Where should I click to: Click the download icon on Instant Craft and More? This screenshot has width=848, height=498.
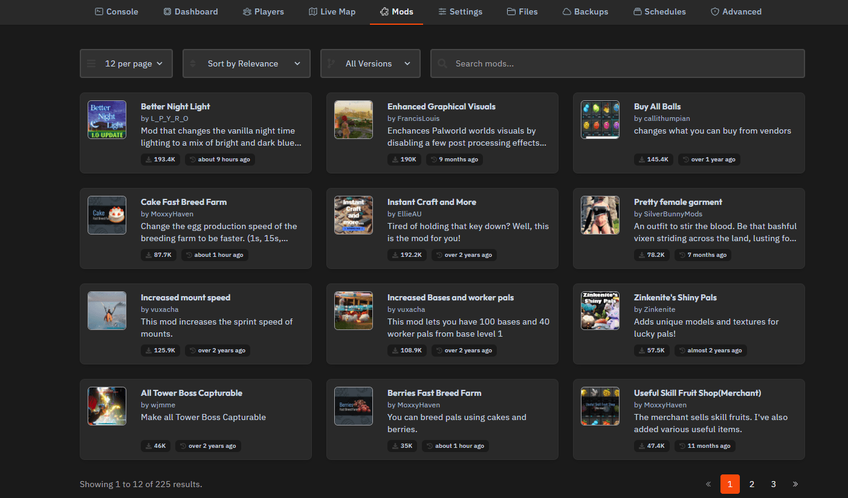(395, 255)
